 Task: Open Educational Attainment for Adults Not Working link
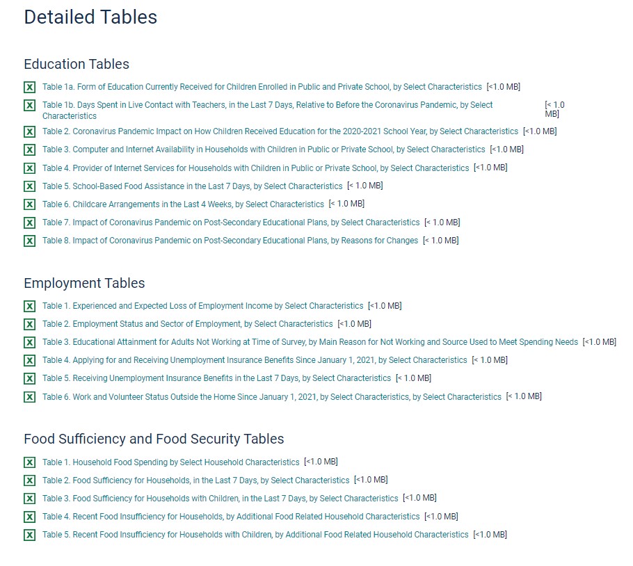click(x=310, y=342)
